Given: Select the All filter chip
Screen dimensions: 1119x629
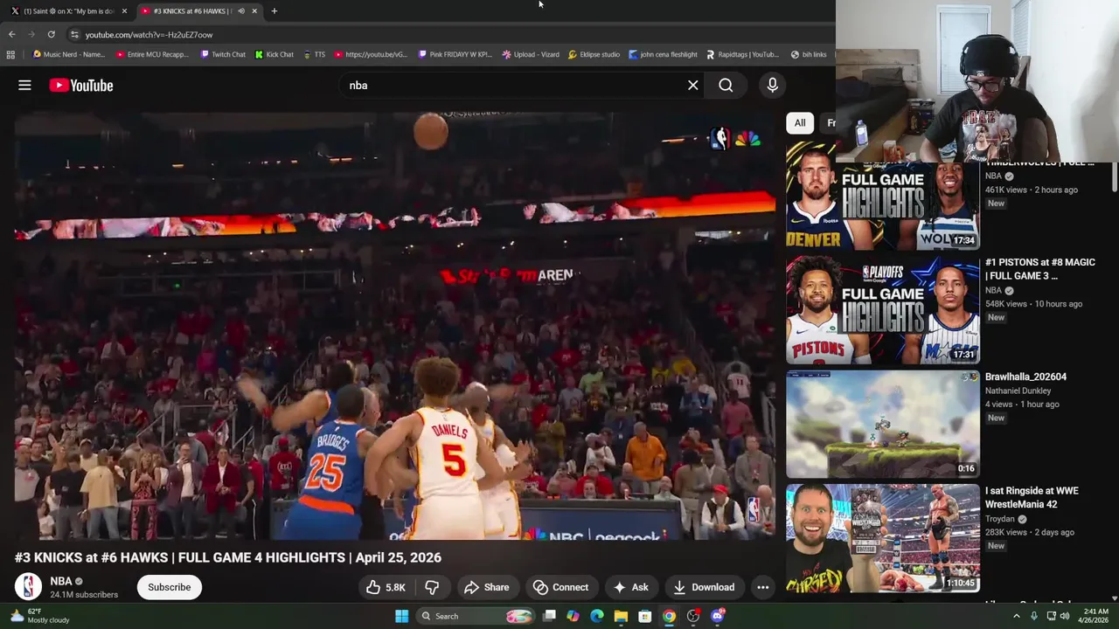Looking at the screenshot, I should point(800,123).
